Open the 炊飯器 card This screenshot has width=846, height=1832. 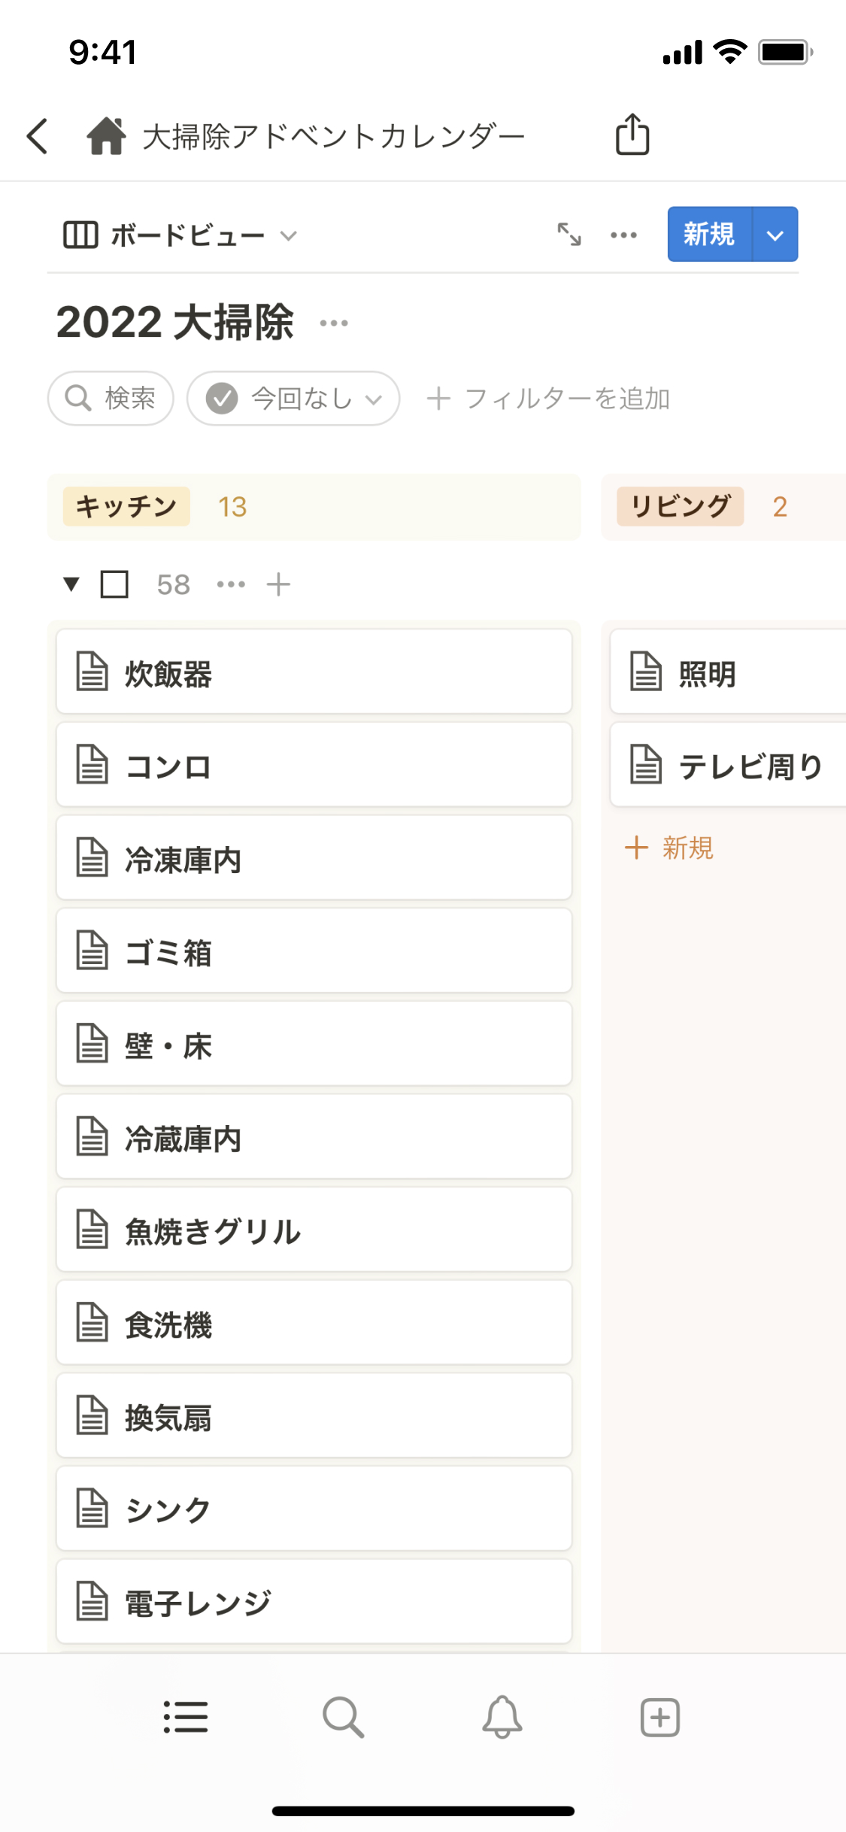point(314,672)
